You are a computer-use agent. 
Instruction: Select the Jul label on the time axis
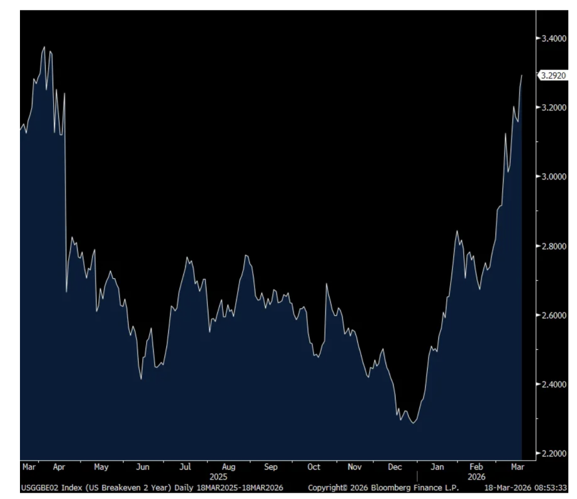coord(185,467)
